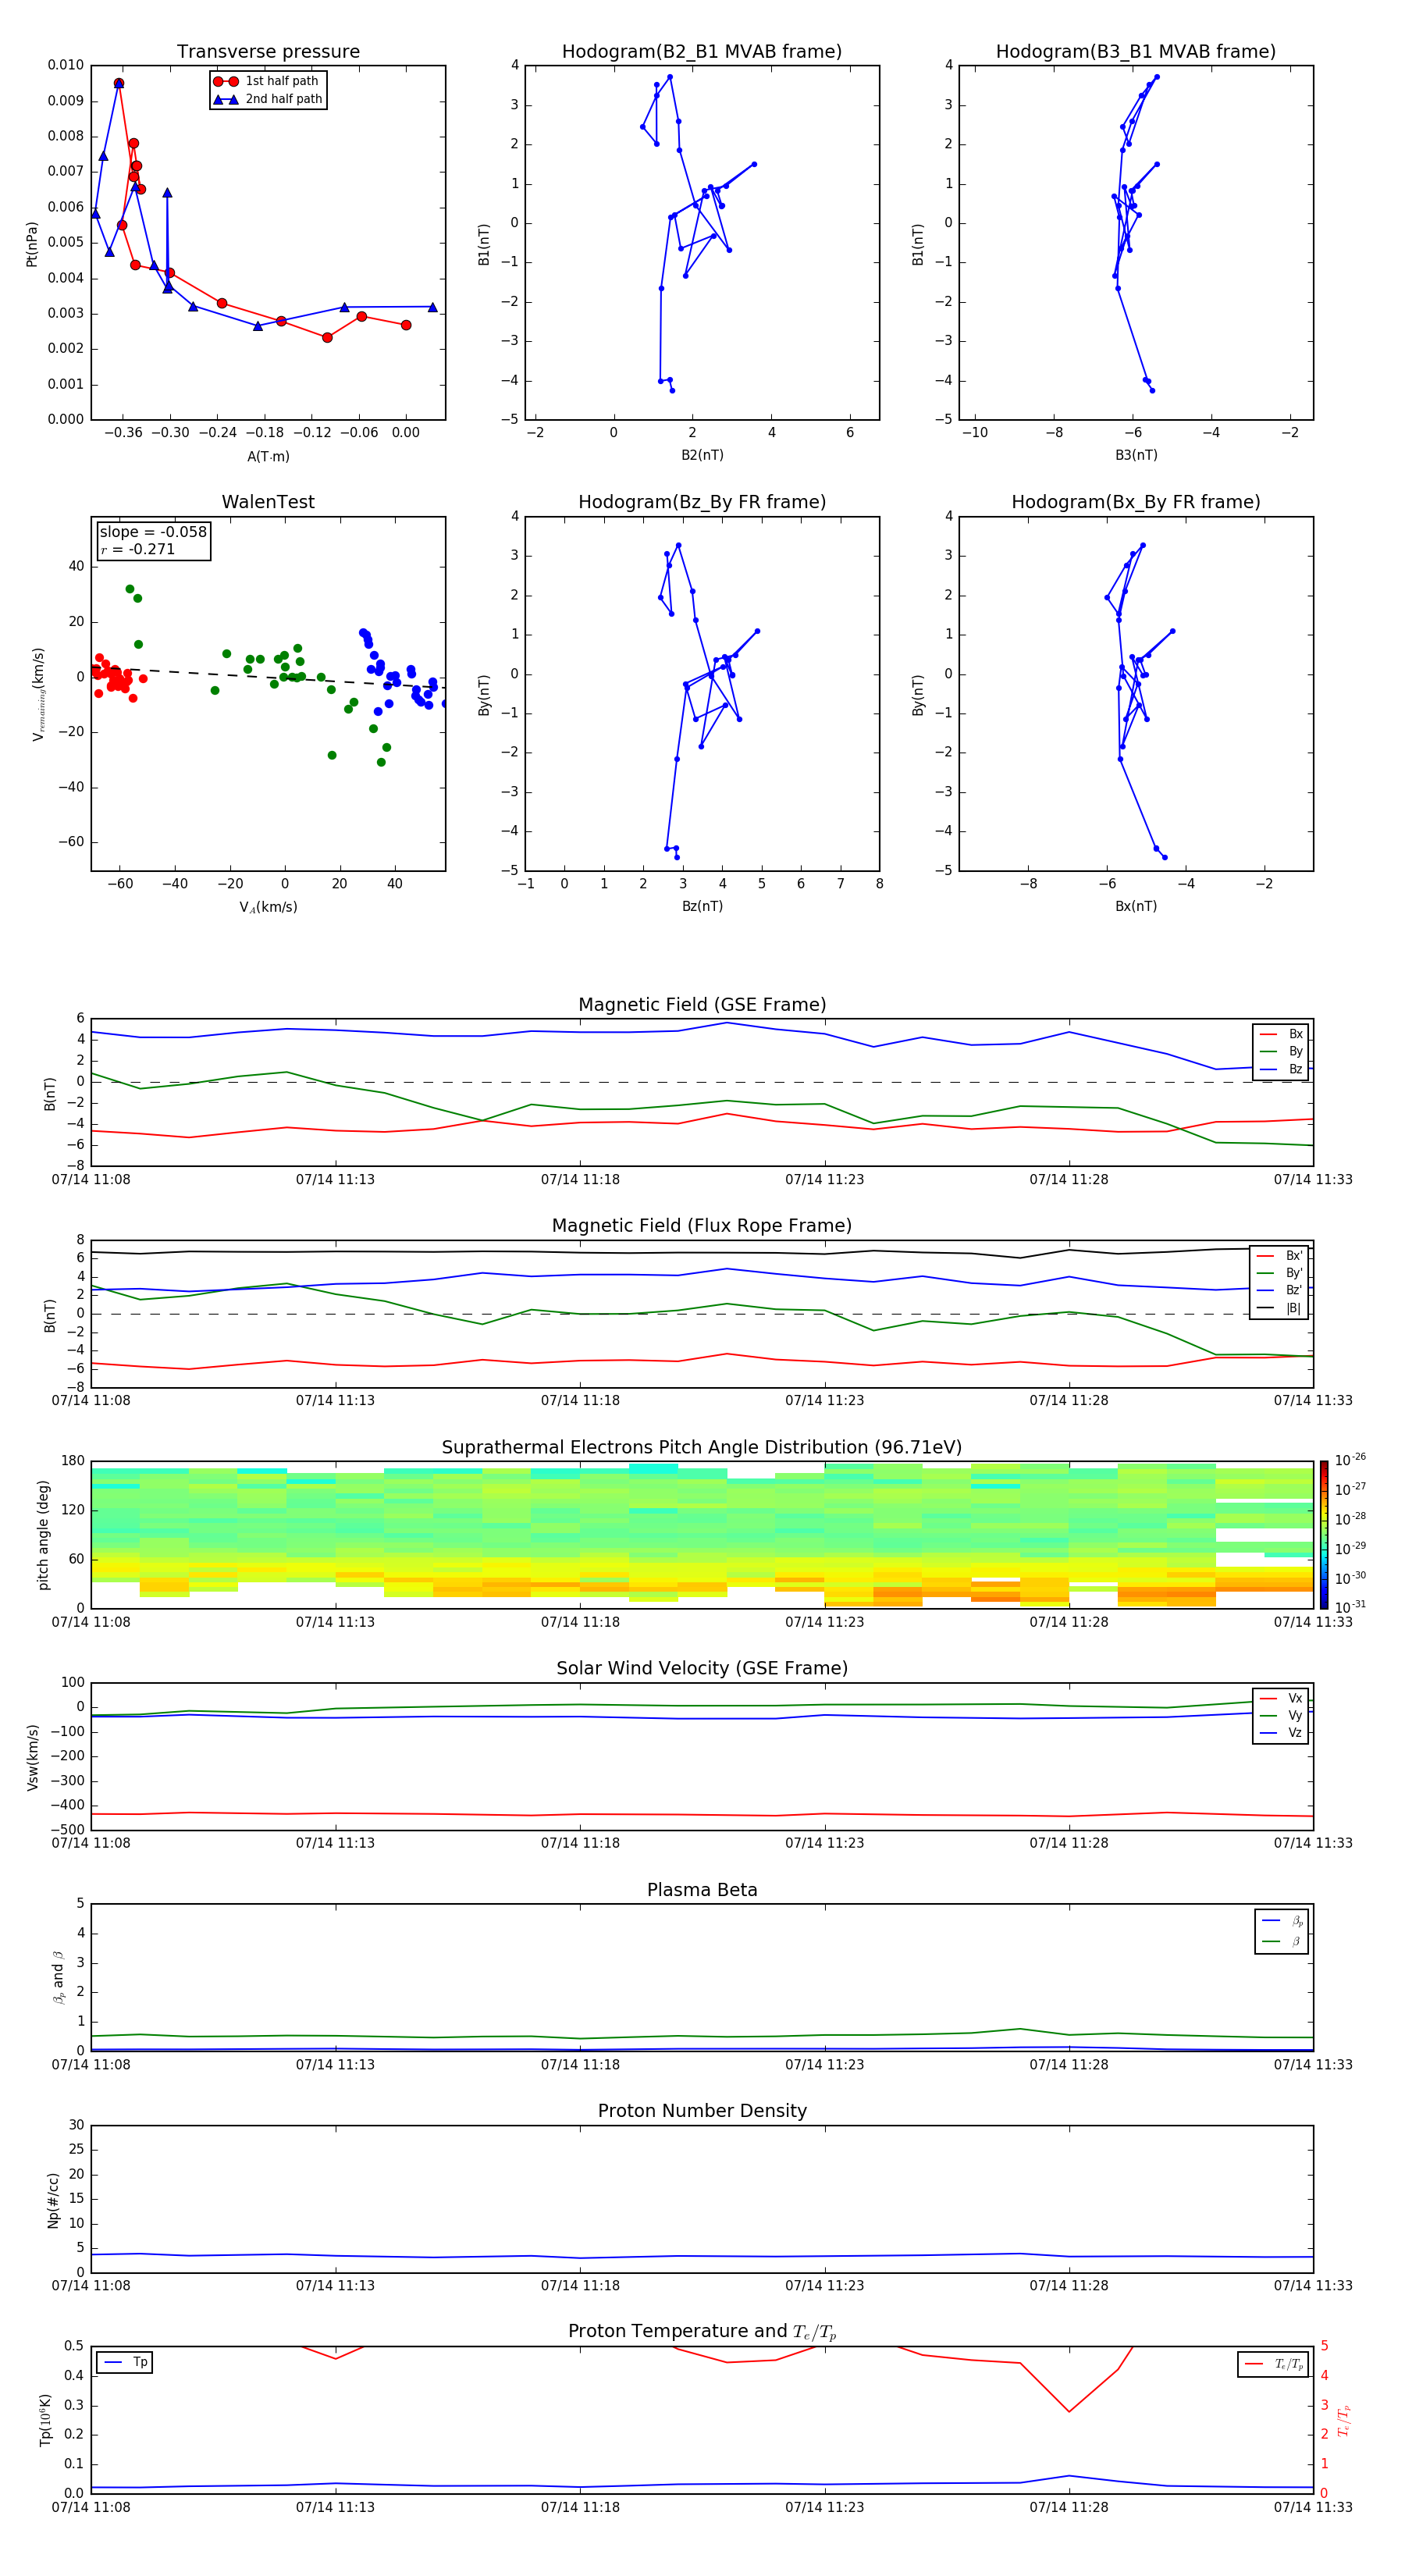Select the "V_A(km/s)" x-axis label
Viewport: 1405px width, 2576px height.
268,908
